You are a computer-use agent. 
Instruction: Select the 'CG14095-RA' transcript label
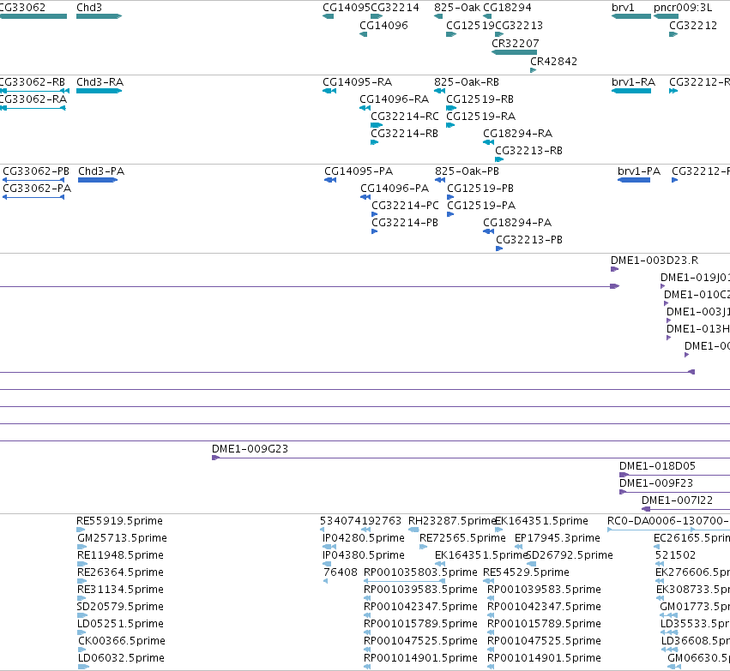[x=358, y=82]
